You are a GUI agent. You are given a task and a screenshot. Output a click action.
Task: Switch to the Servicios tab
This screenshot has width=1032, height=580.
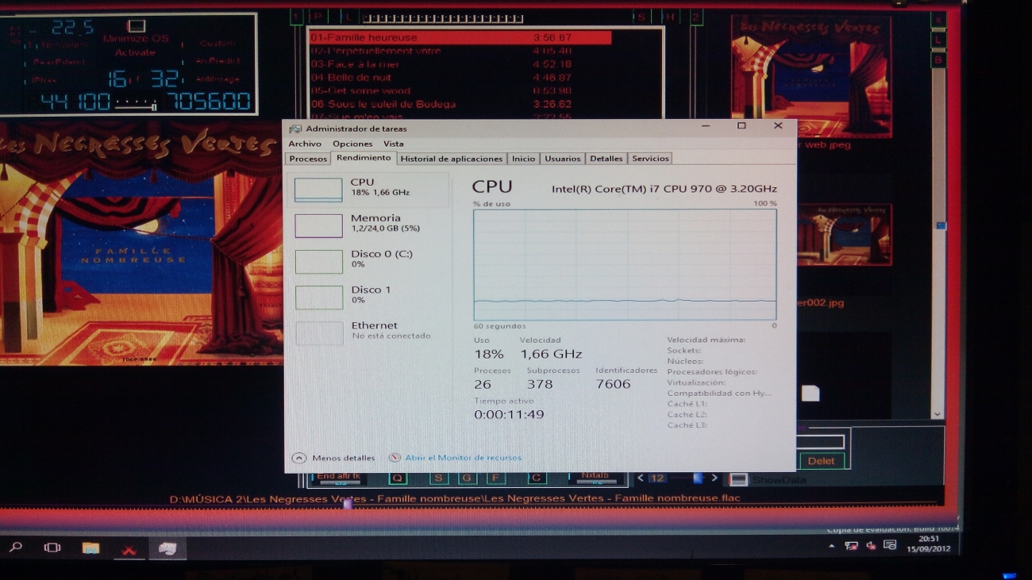[650, 159]
